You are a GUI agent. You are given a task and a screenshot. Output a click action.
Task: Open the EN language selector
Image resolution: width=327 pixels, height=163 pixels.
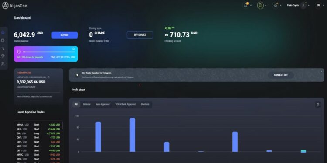[318, 5]
